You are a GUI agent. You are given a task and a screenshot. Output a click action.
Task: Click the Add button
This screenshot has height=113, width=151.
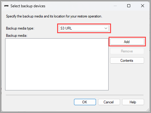click(x=127, y=42)
